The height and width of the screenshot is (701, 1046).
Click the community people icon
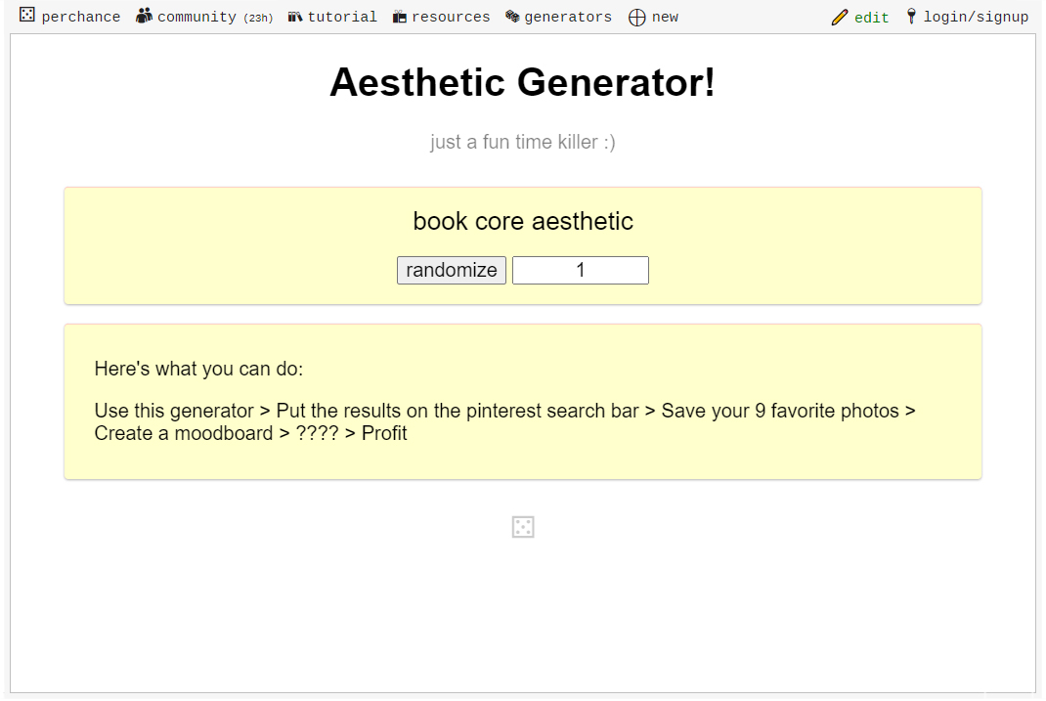click(144, 16)
